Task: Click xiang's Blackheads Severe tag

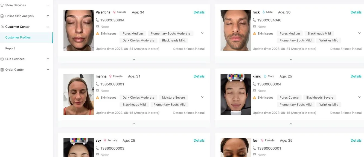Action: (320, 98)
